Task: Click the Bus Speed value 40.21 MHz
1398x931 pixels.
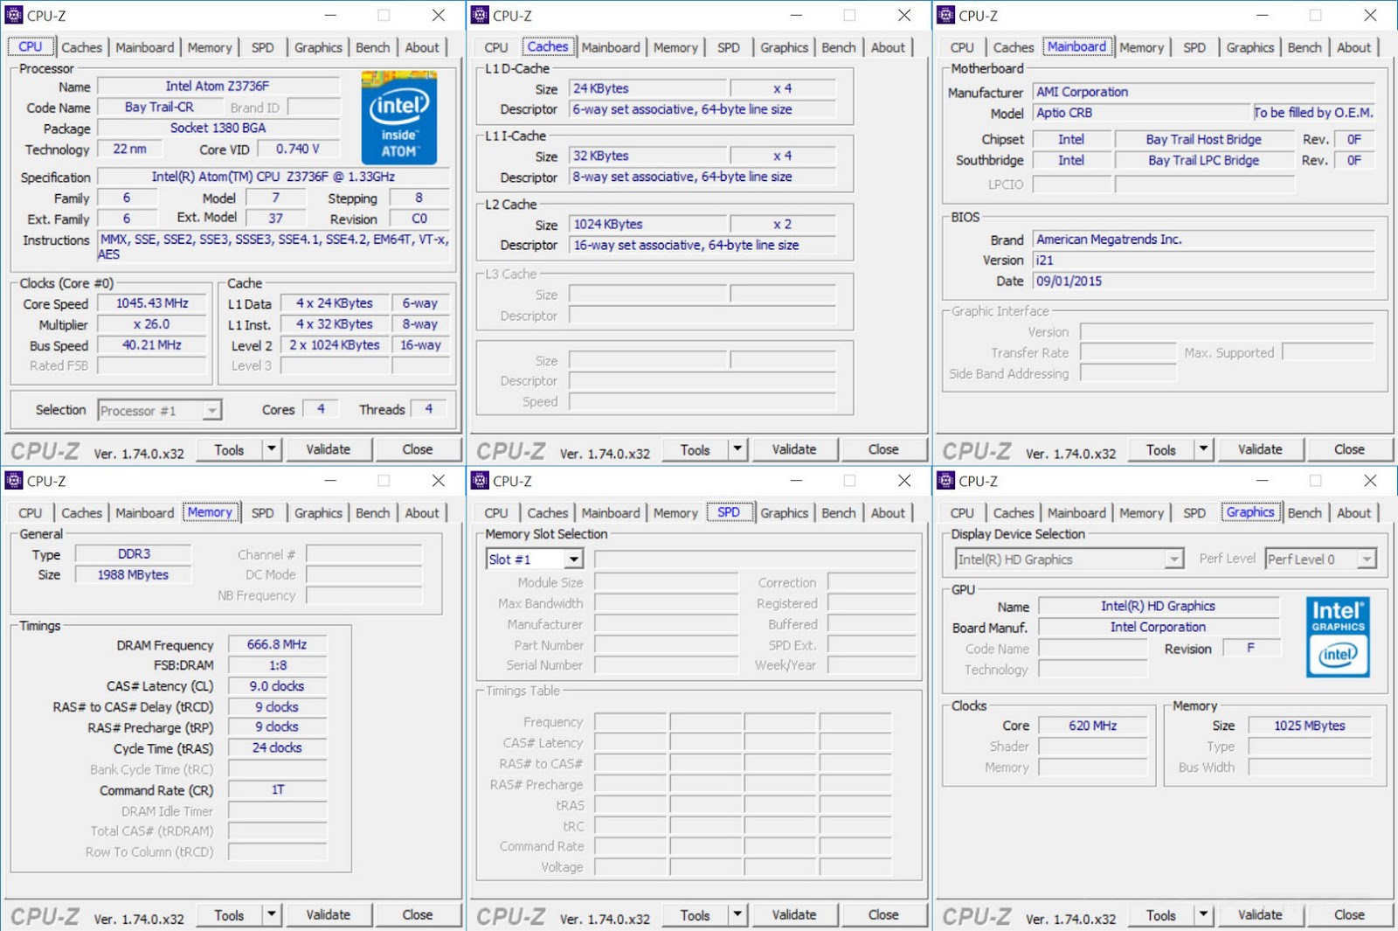Action: (x=152, y=344)
